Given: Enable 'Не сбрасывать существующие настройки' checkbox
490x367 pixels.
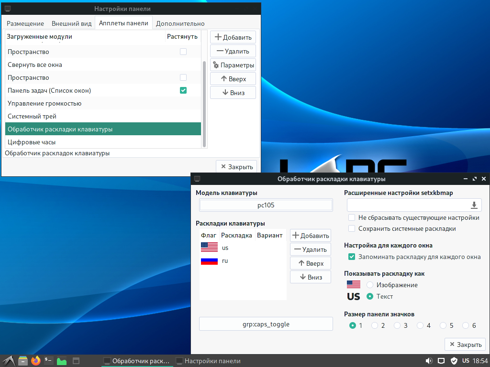Looking at the screenshot, I should click(352, 217).
